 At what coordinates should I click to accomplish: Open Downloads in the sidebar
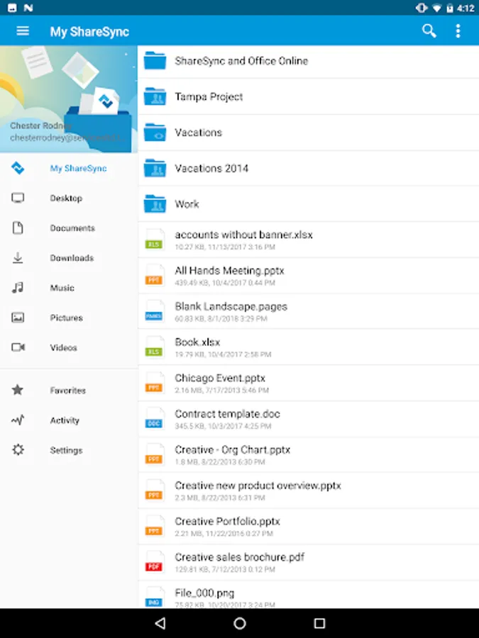tap(69, 258)
